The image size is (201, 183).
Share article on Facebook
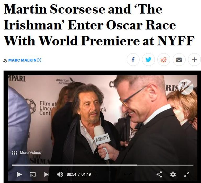pyautogui.click(x=133, y=60)
